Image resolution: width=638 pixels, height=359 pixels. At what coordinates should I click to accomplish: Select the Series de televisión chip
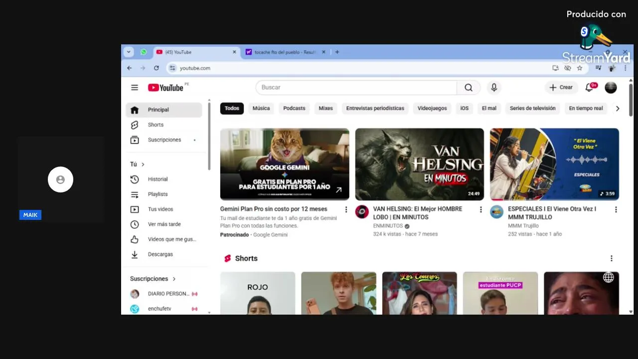click(532, 108)
